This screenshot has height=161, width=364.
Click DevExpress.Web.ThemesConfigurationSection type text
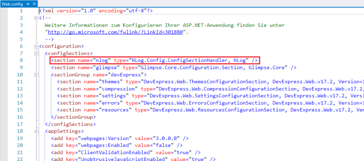205,82
